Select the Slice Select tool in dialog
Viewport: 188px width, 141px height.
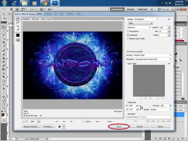[18, 23]
